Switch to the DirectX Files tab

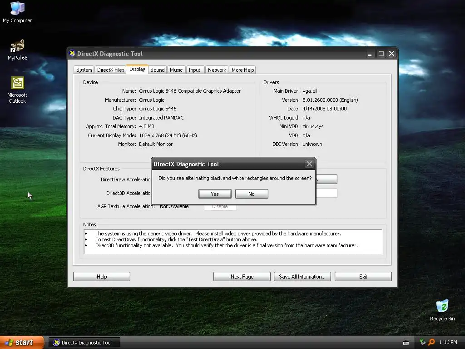111,70
